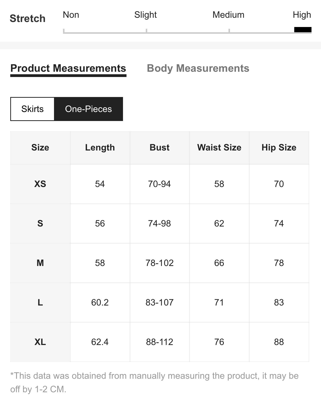Open the Body Measurements tab

[198, 68]
